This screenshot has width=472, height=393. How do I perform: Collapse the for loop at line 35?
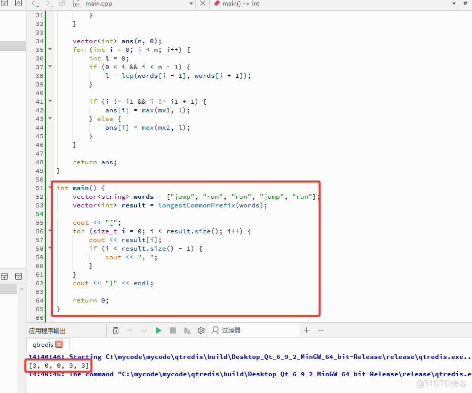click(x=50, y=49)
